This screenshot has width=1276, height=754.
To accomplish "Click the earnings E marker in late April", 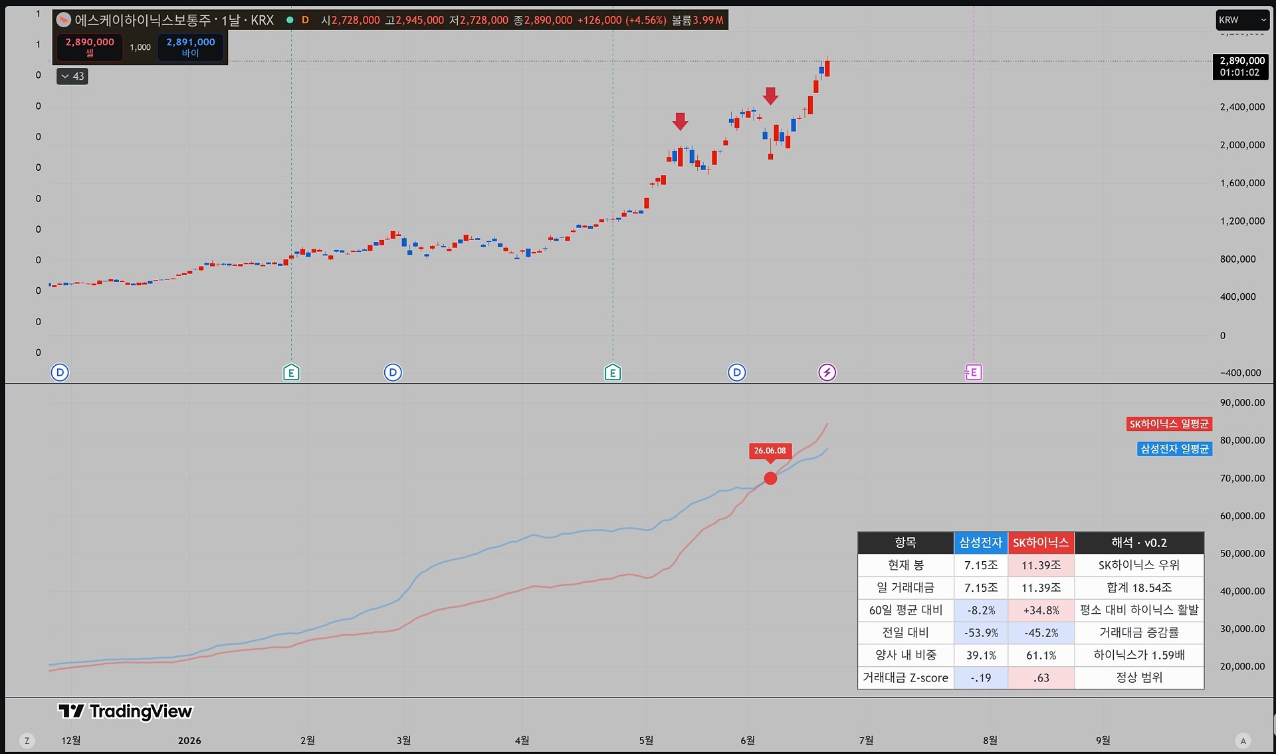I will pyautogui.click(x=613, y=372).
